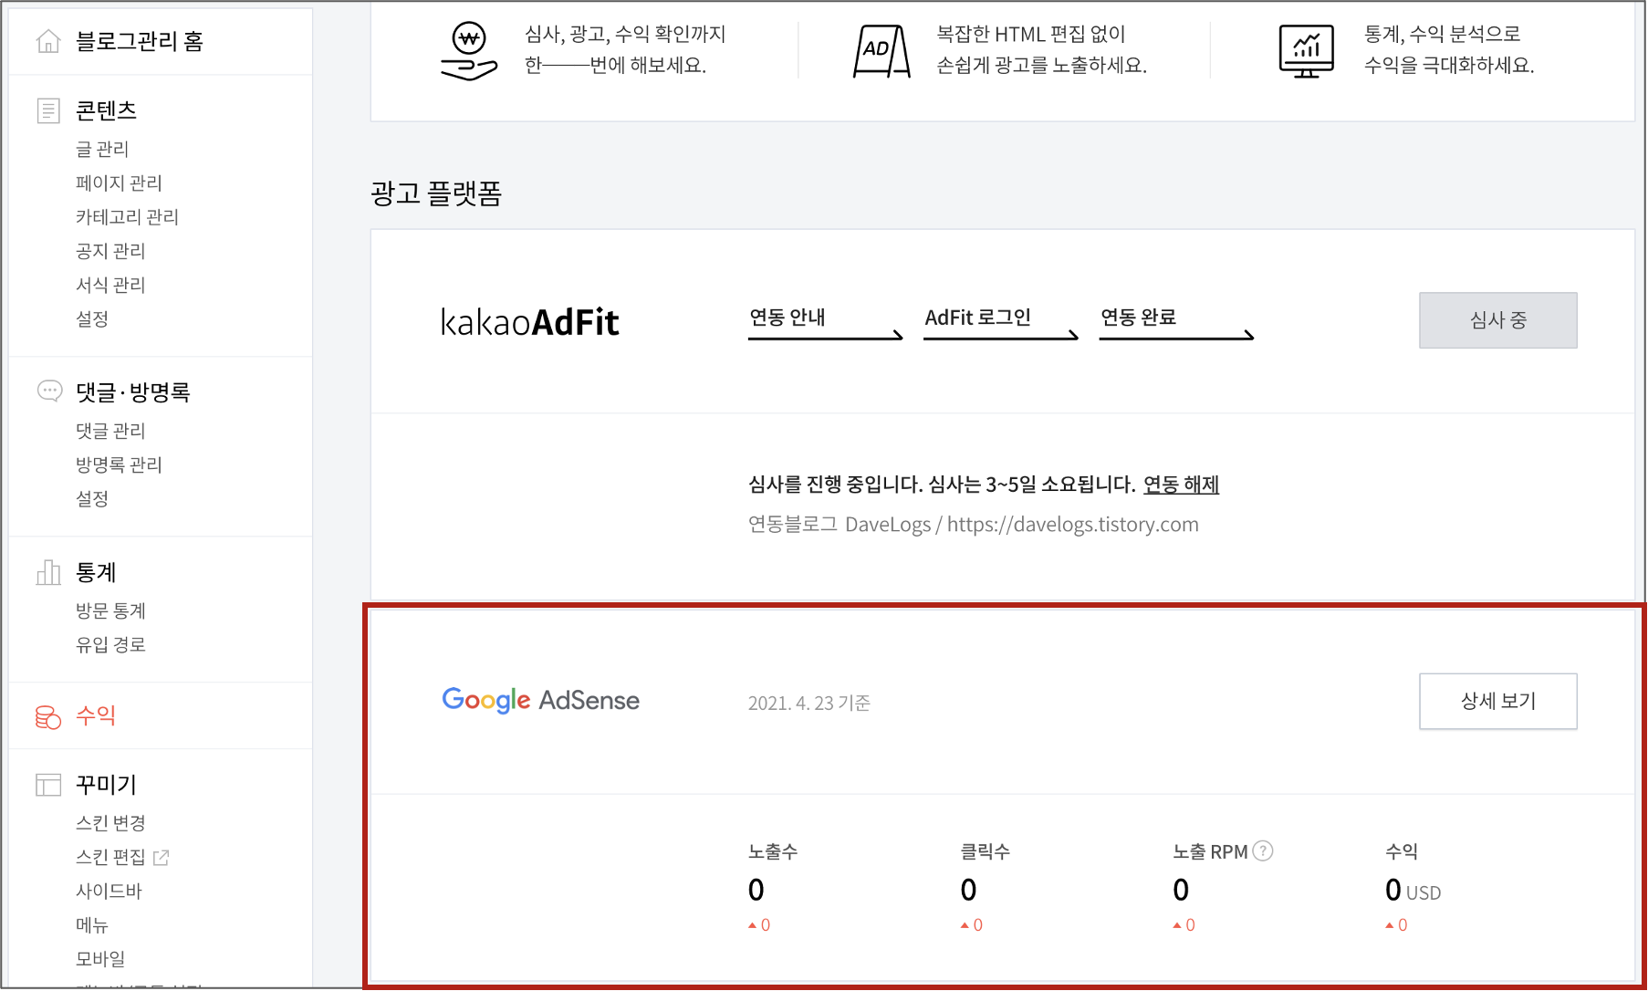This screenshot has width=1648, height=991.
Task: Open 스킨 편집 in the sidebar
Action: [x=110, y=857]
